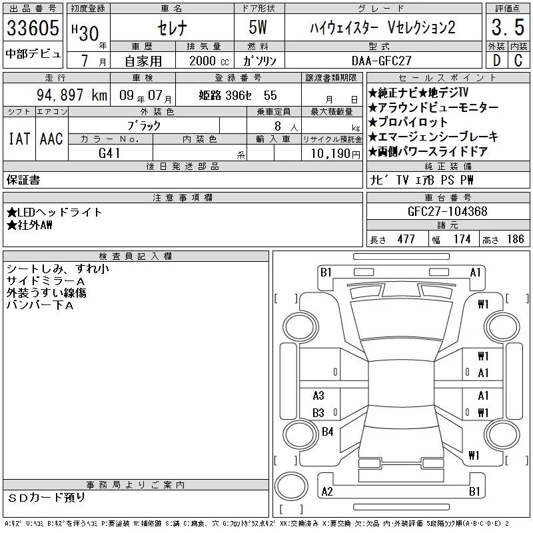The image size is (533, 533).
Task: Select the B1 mark at diagram top-left
Action: coord(326,272)
